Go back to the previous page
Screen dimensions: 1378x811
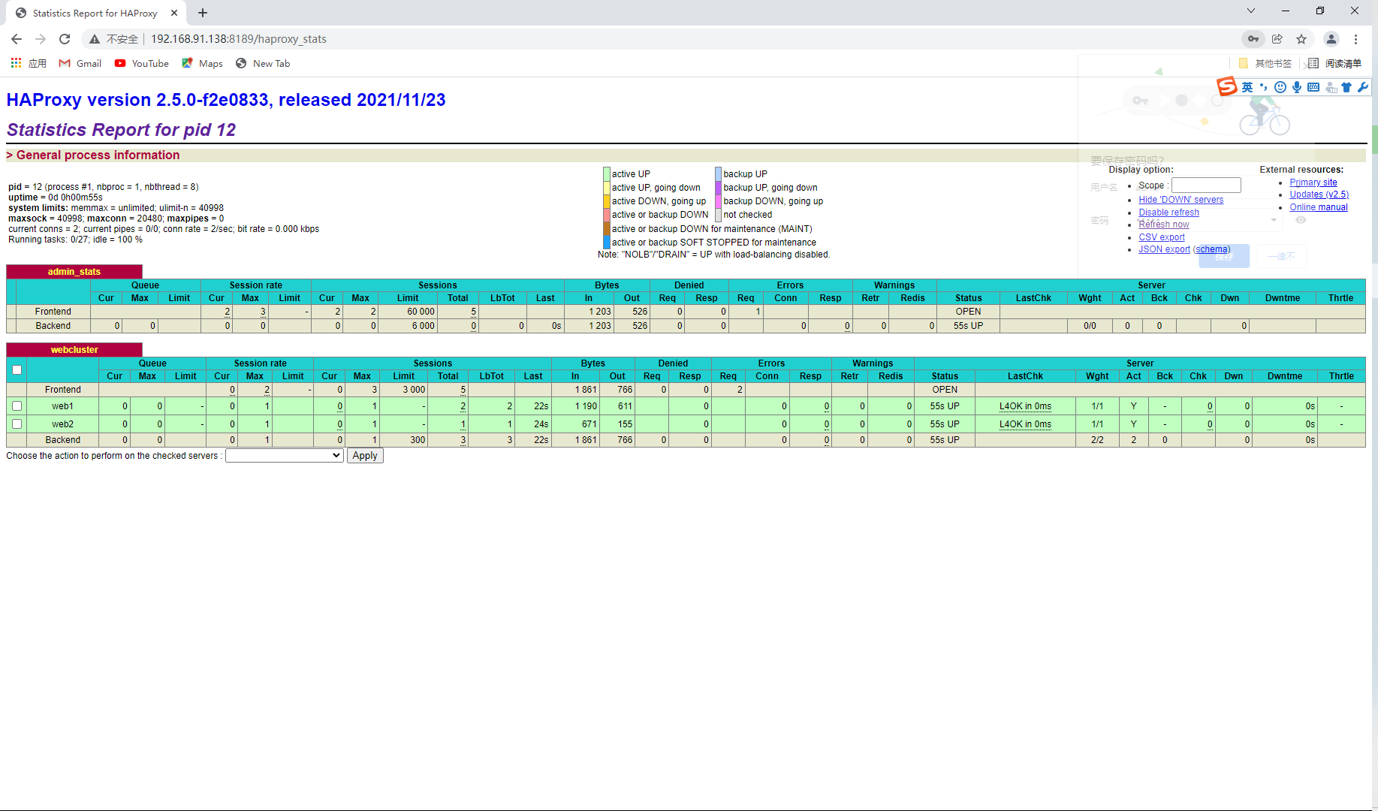17,39
